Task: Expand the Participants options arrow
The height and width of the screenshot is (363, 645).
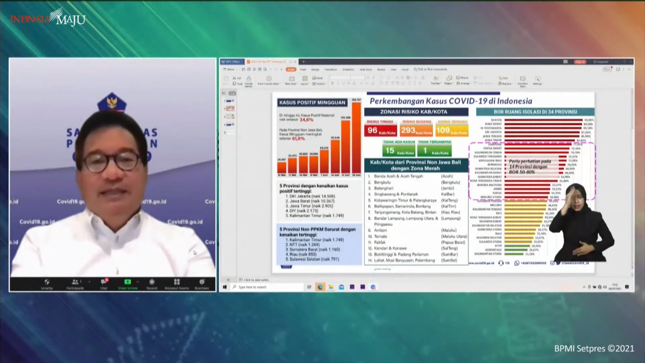Action: coord(89,282)
